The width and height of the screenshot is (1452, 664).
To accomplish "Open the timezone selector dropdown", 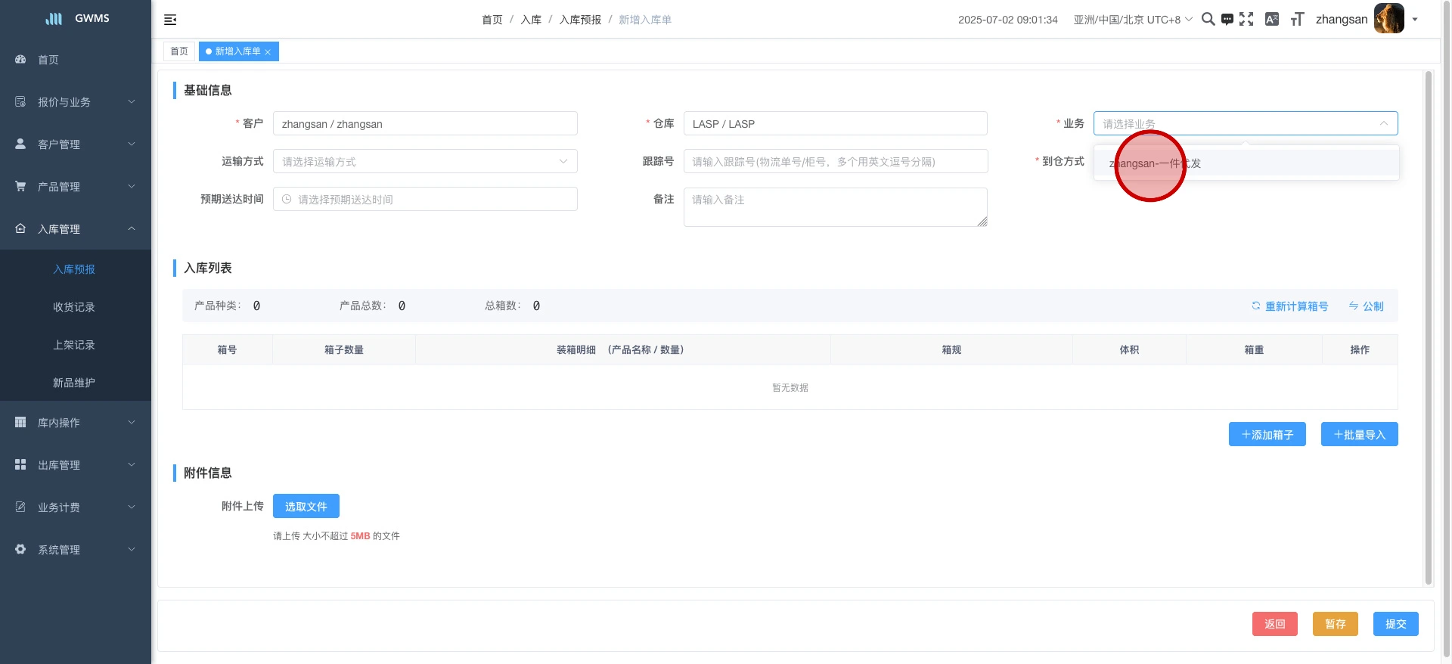I will click(1132, 20).
